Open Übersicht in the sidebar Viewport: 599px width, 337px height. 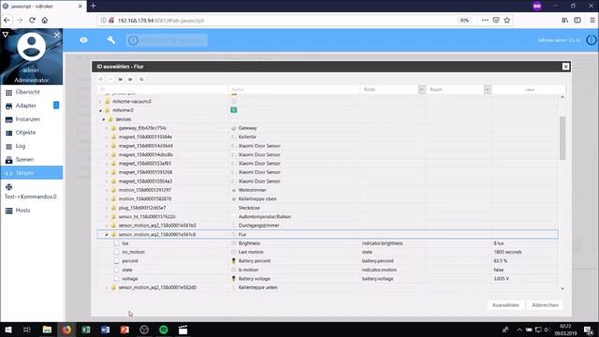[x=31, y=92]
